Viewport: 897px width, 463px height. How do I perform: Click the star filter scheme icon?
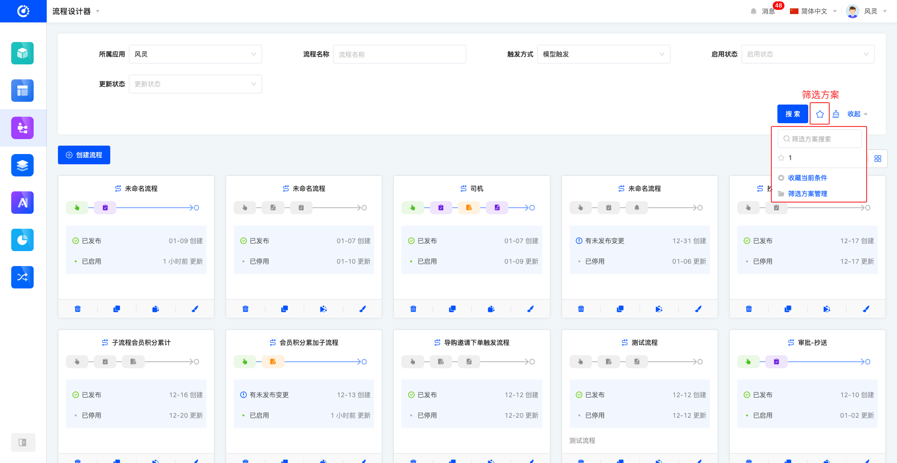[x=819, y=114]
